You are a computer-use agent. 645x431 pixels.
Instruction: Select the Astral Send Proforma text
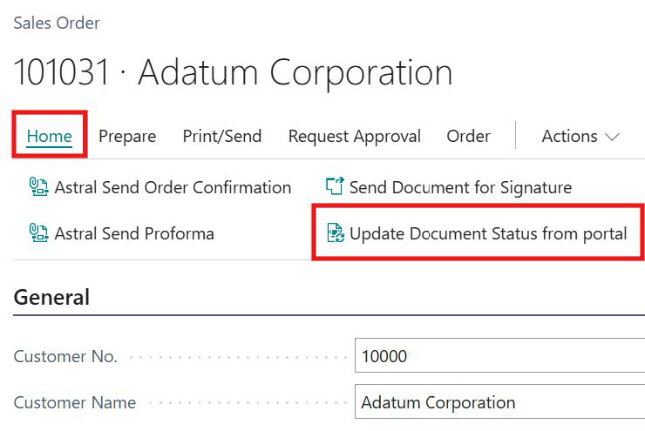[134, 232]
